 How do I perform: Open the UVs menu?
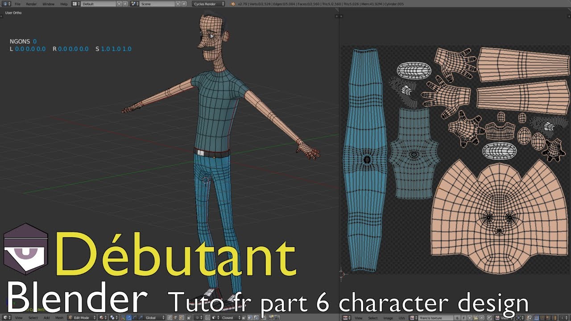(401, 318)
